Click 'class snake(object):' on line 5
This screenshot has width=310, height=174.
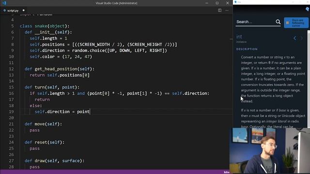pos(45,26)
